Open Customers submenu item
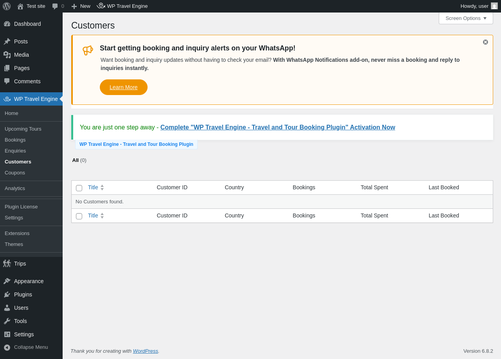Image resolution: width=501 pixels, height=359 pixels. pyautogui.click(x=18, y=162)
